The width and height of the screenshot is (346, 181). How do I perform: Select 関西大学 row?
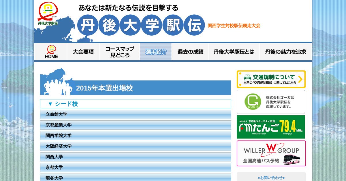pos(136,157)
